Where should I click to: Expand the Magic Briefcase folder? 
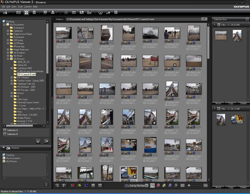click(8, 49)
